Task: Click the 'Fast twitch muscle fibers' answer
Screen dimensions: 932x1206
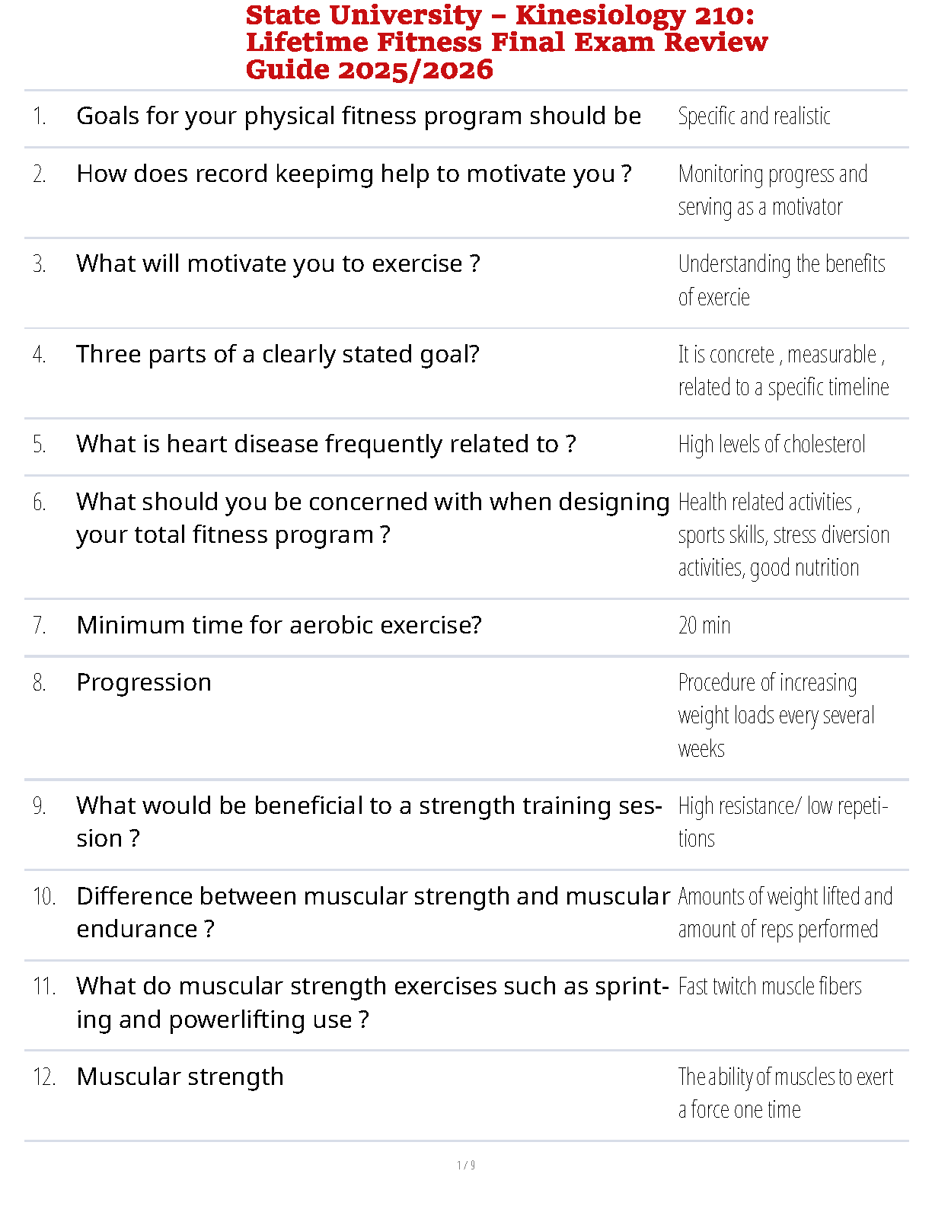Action: tap(770, 986)
